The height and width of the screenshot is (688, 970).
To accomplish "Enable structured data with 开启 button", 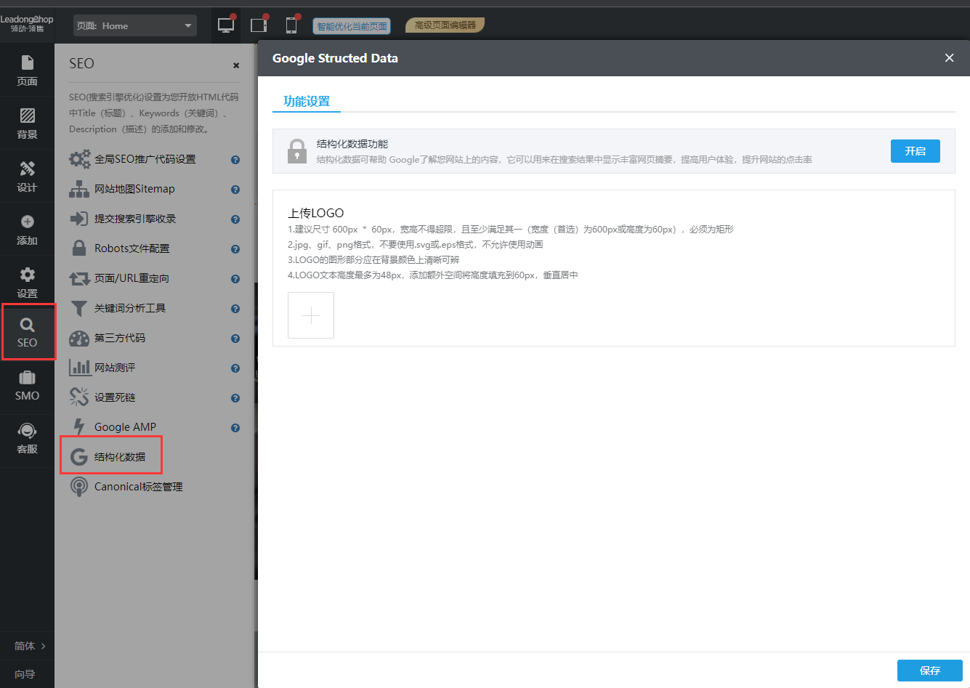I will (915, 151).
